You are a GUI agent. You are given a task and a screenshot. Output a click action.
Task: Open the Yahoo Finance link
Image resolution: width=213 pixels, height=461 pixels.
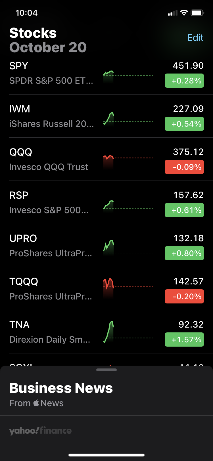[40, 431]
